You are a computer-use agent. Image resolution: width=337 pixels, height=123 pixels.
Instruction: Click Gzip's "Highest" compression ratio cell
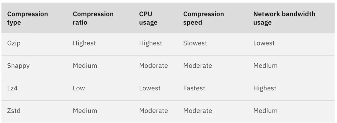pos(84,43)
